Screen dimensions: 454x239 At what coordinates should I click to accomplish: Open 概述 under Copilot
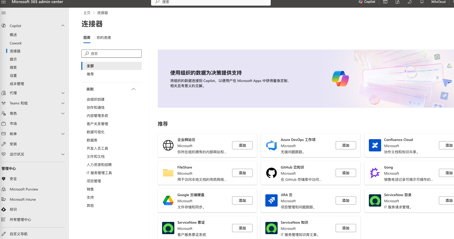click(x=13, y=35)
